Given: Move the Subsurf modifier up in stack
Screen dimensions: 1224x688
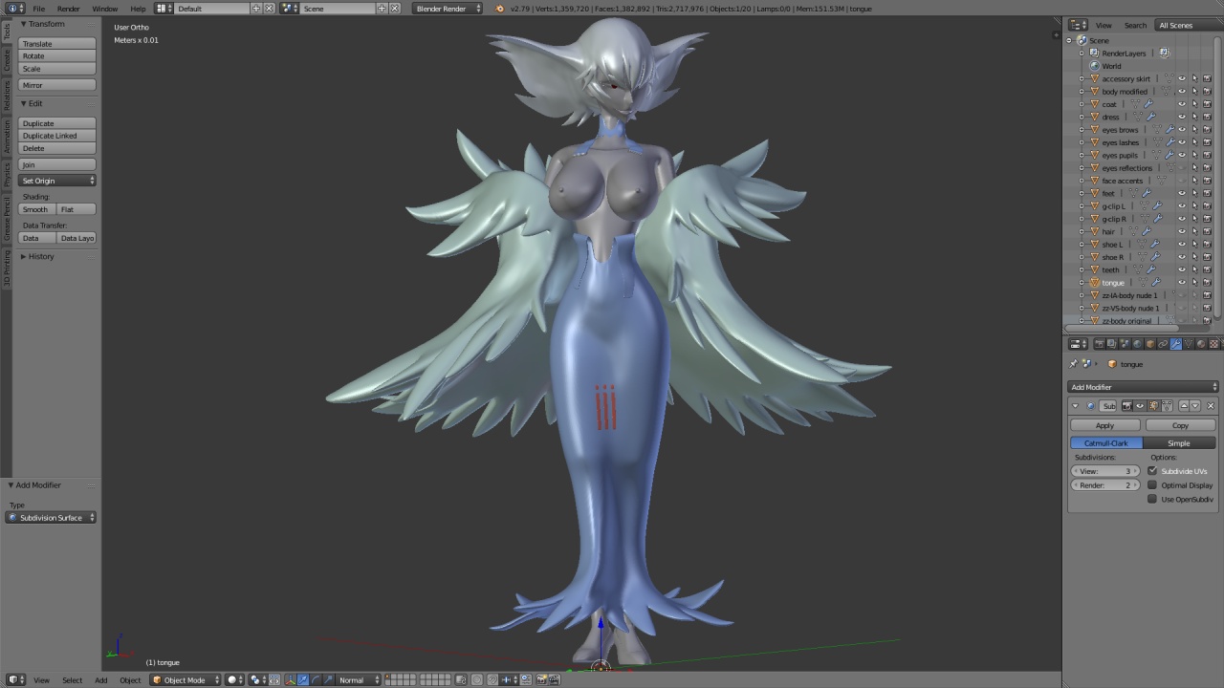Looking at the screenshot, I should click(x=1184, y=406).
